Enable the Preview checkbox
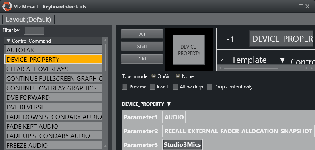This screenshot has height=150, width=315. click(125, 87)
